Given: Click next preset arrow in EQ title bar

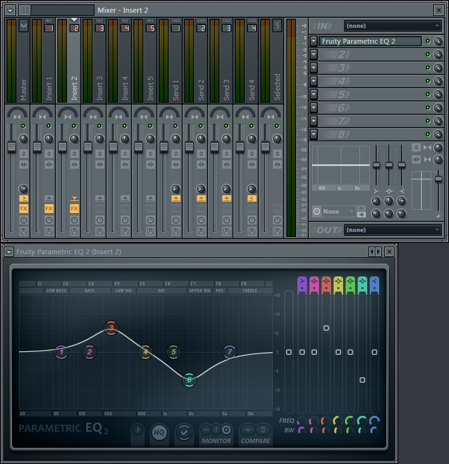Looking at the screenshot, I should pyautogui.click(x=378, y=252).
